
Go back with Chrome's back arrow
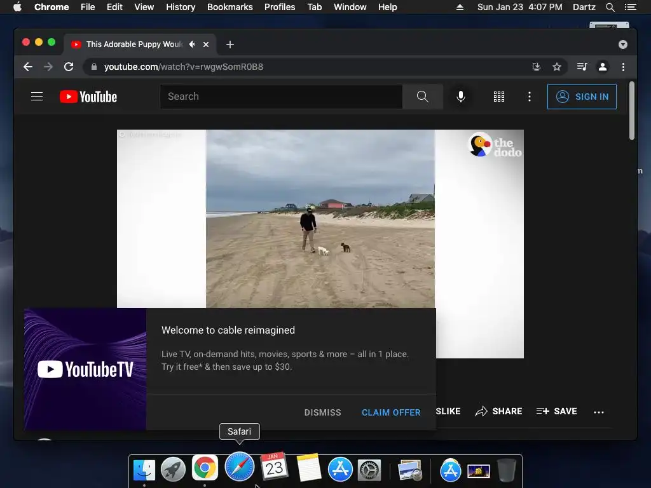[28, 67]
